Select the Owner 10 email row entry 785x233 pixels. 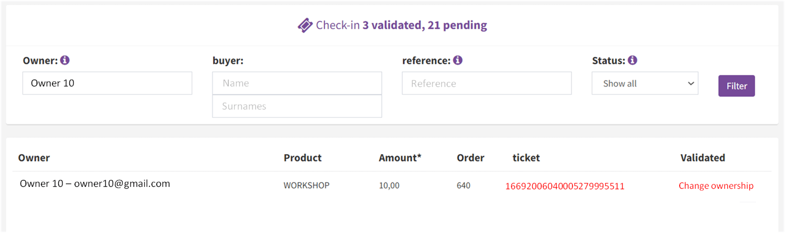coord(95,184)
